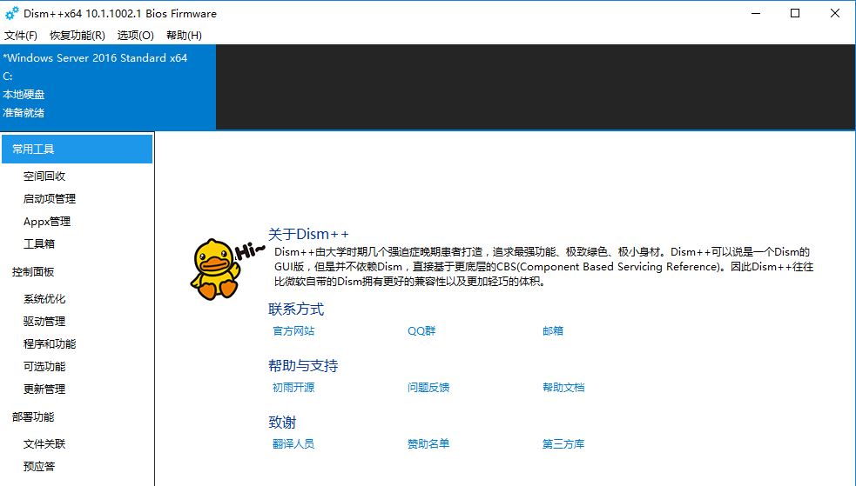
Task: Click the 邮箱 link
Action: pos(553,331)
